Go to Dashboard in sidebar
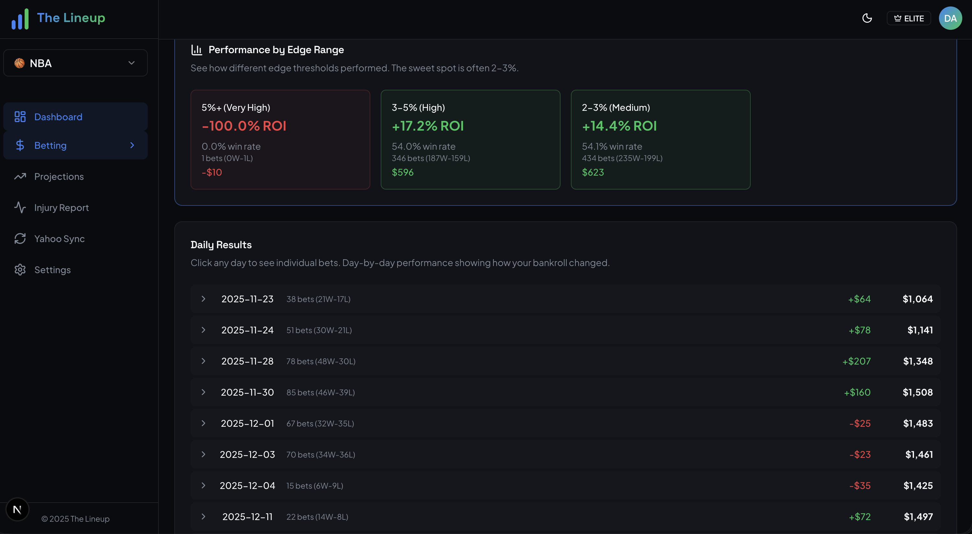Viewport: 972px width, 534px height. [x=58, y=117]
